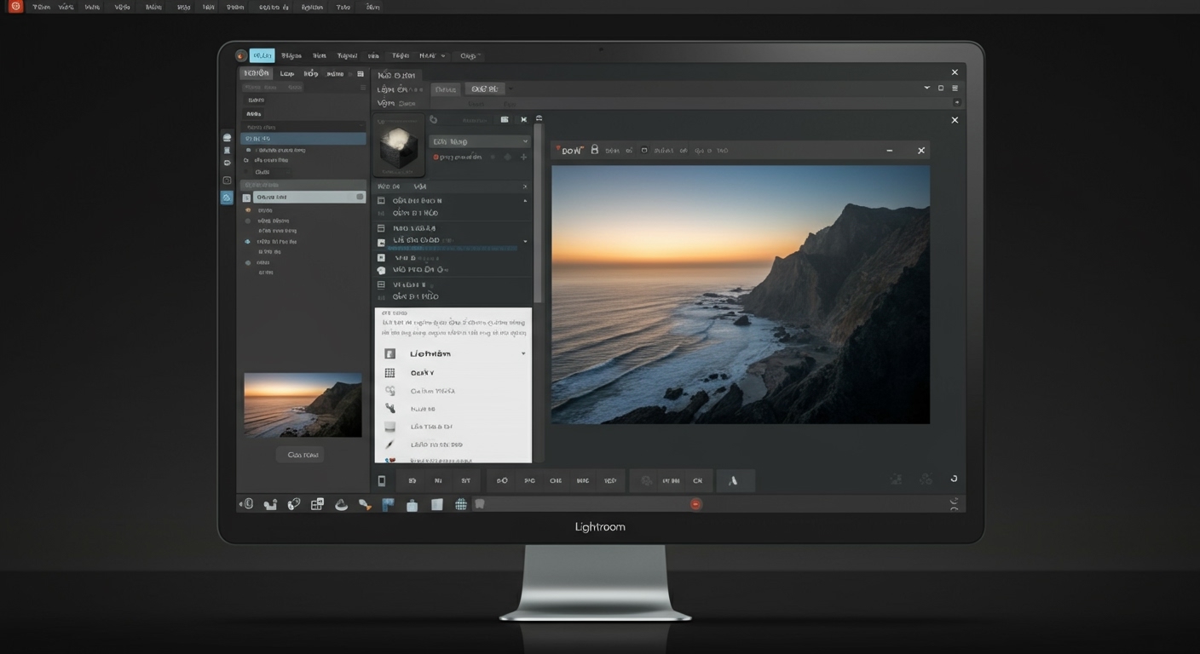Expand the Lightroom entry in the popup menu
The image size is (1200, 654).
click(522, 353)
